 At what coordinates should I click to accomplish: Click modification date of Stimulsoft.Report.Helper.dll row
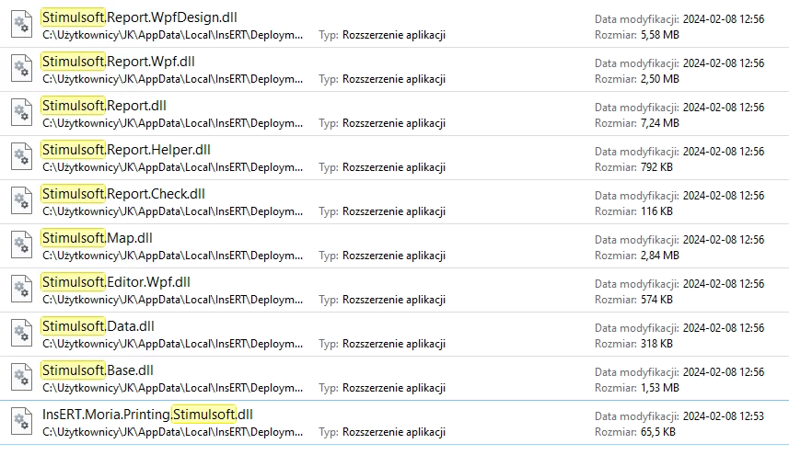tap(724, 152)
